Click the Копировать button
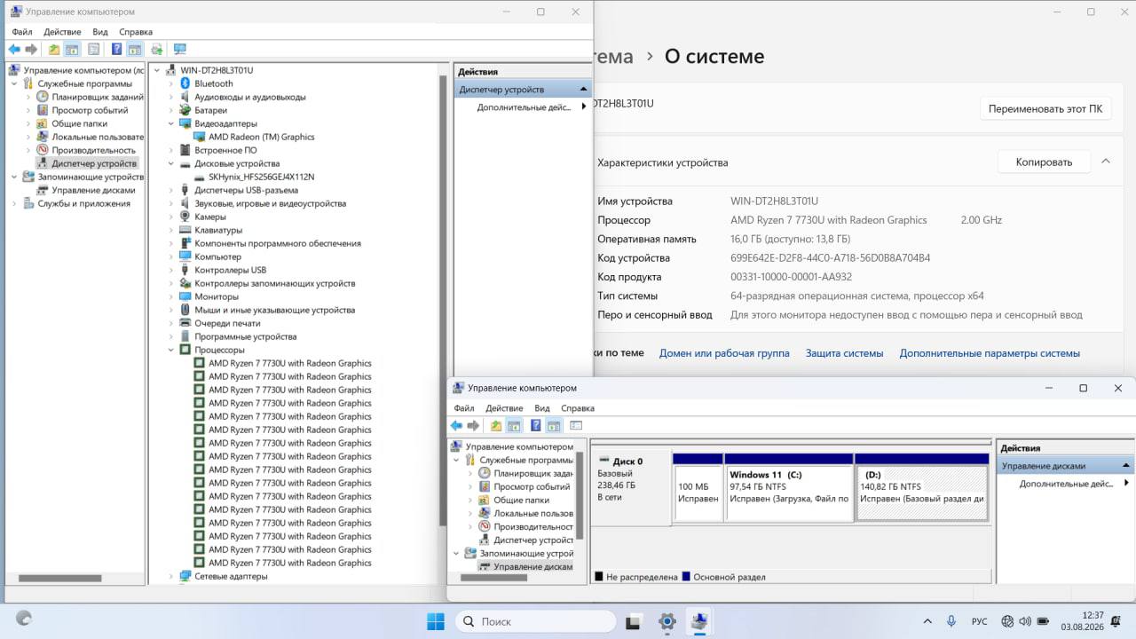Image resolution: width=1136 pixels, height=639 pixels. [x=1044, y=162]
